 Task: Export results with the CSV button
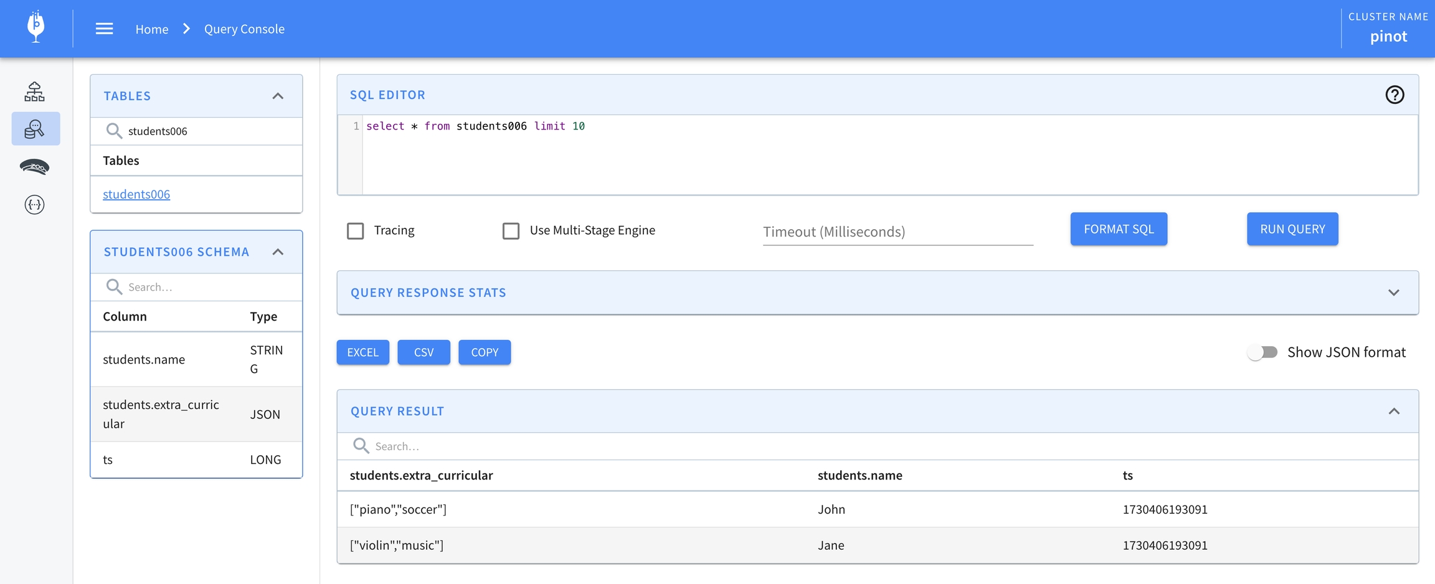[424, 352]
